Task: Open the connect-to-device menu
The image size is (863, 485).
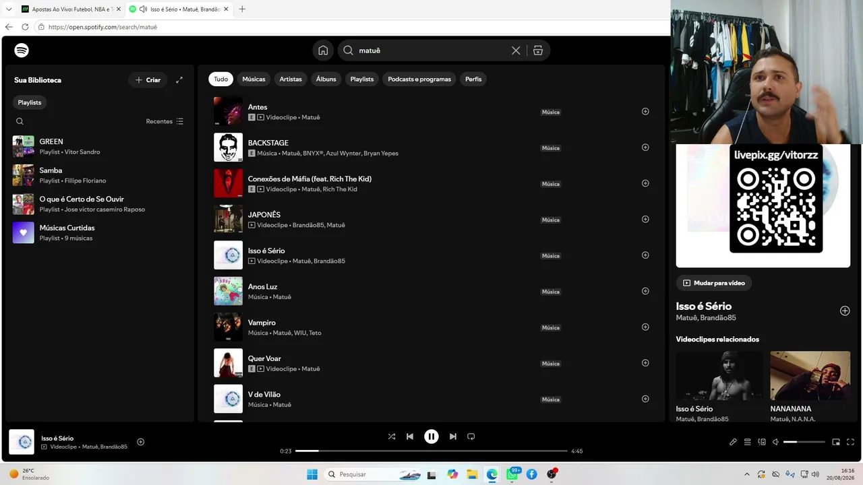Action: 762,442
